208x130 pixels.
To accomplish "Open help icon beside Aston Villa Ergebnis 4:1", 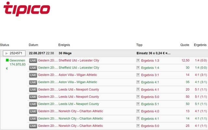I will [138, 82].
